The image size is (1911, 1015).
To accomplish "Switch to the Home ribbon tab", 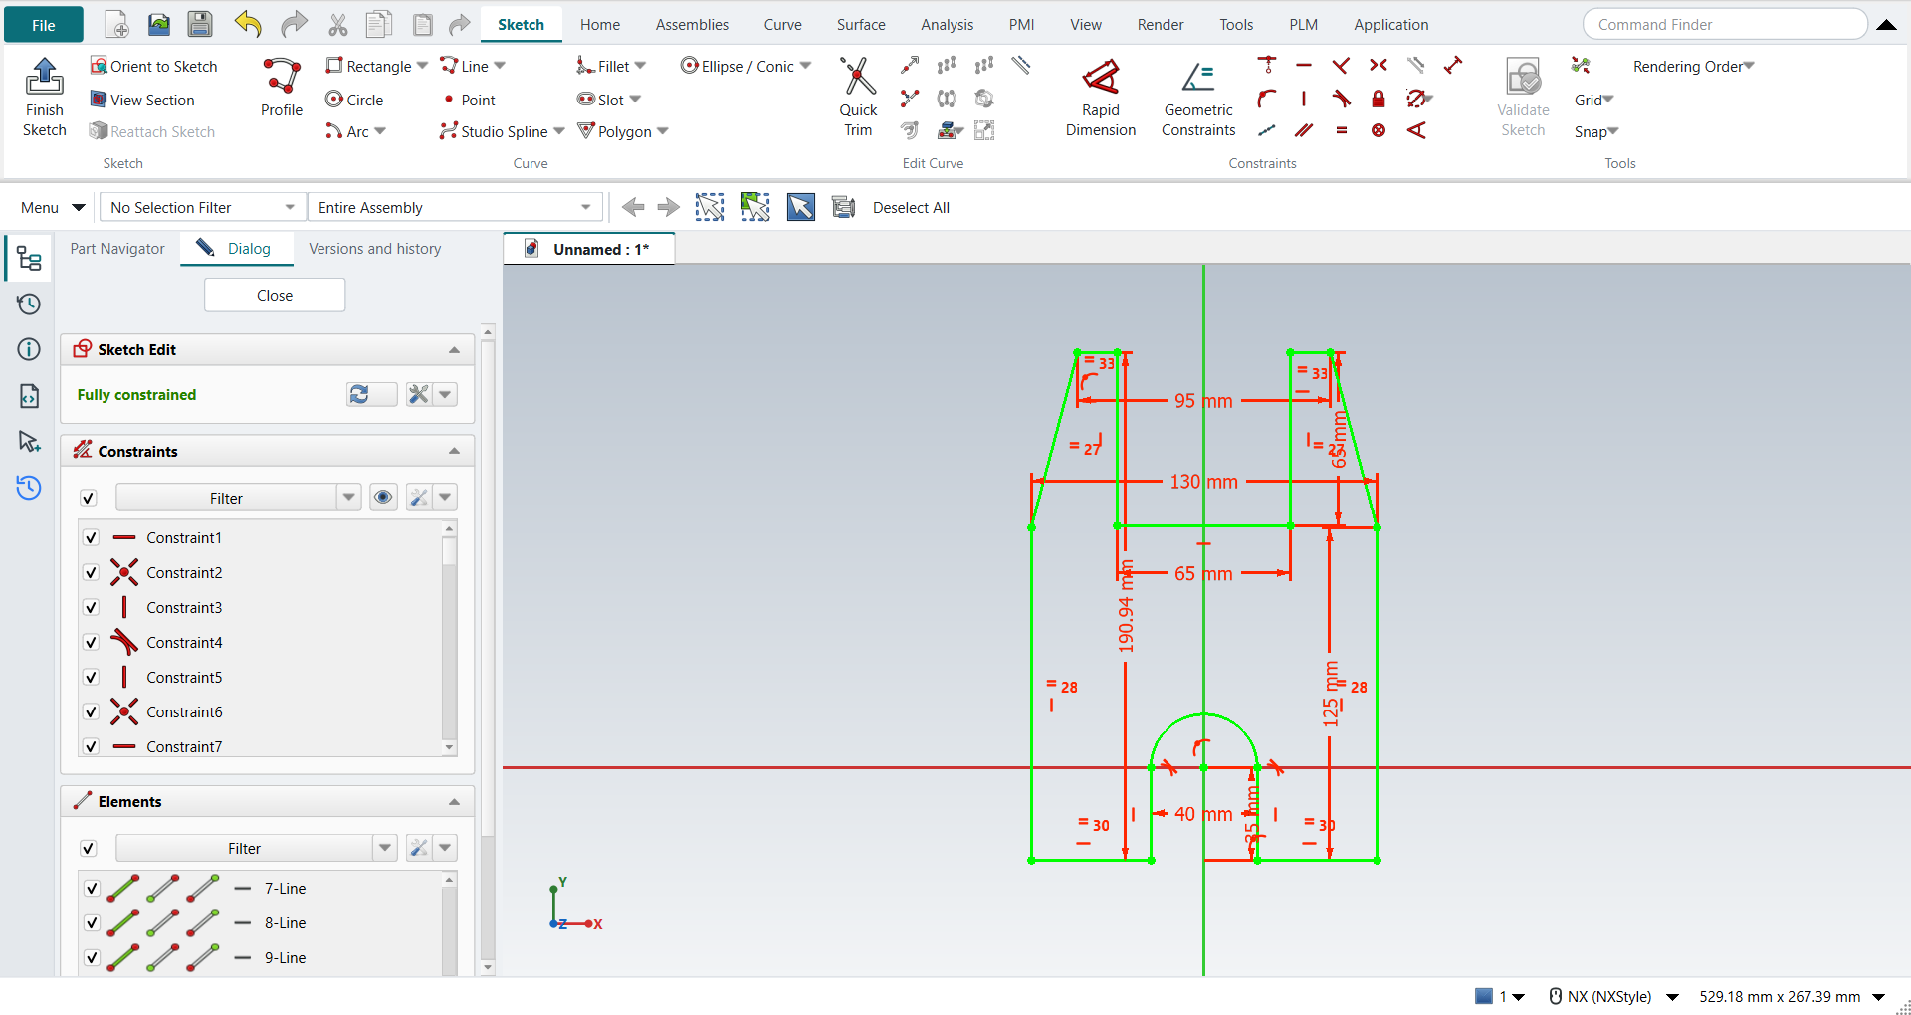I will point(600,25).
